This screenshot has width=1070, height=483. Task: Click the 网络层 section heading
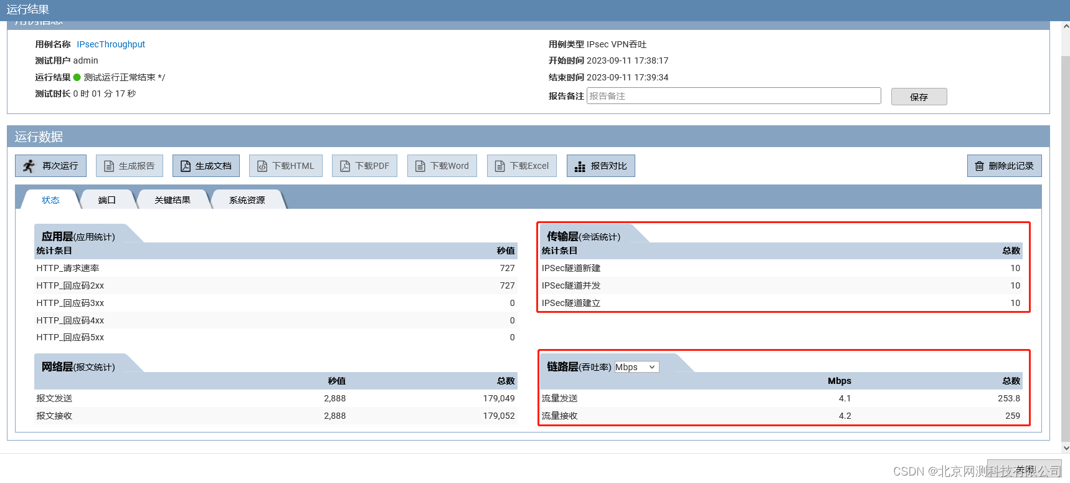click(57, 366)
